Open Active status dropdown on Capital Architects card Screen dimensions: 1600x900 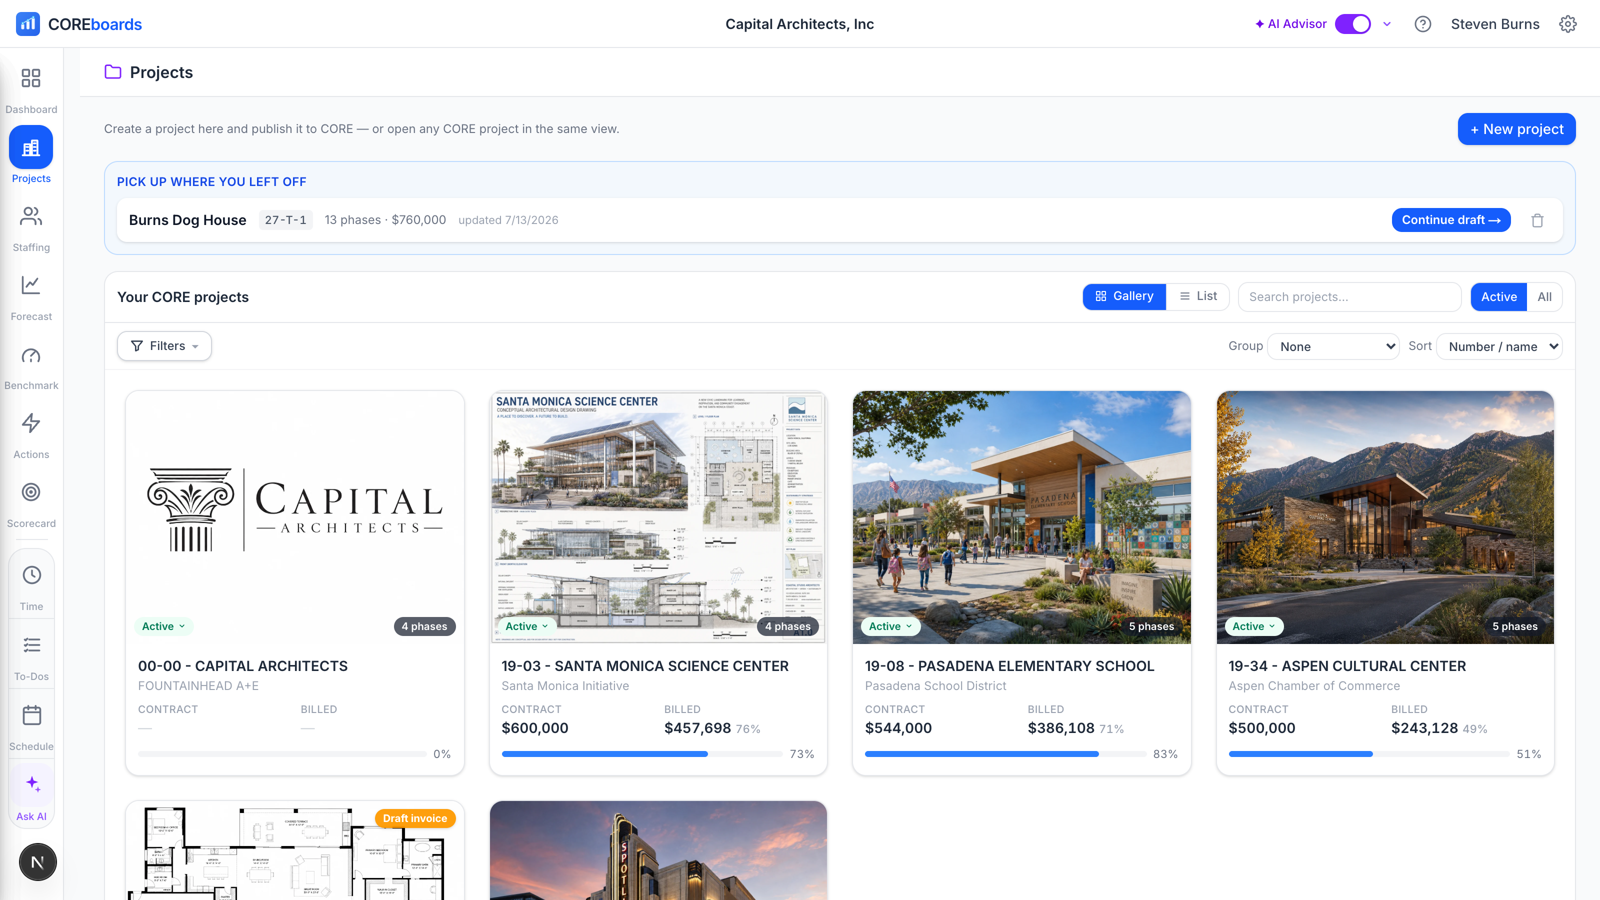click(164, 626)
